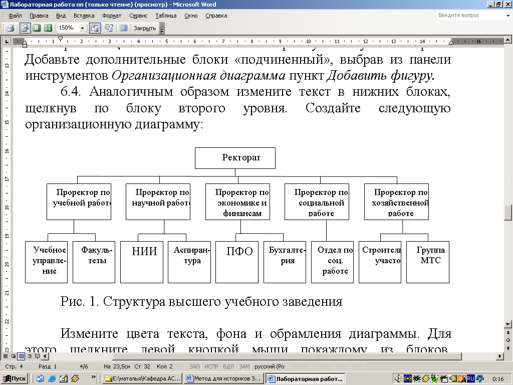Click the tab stop type selector

7,41
